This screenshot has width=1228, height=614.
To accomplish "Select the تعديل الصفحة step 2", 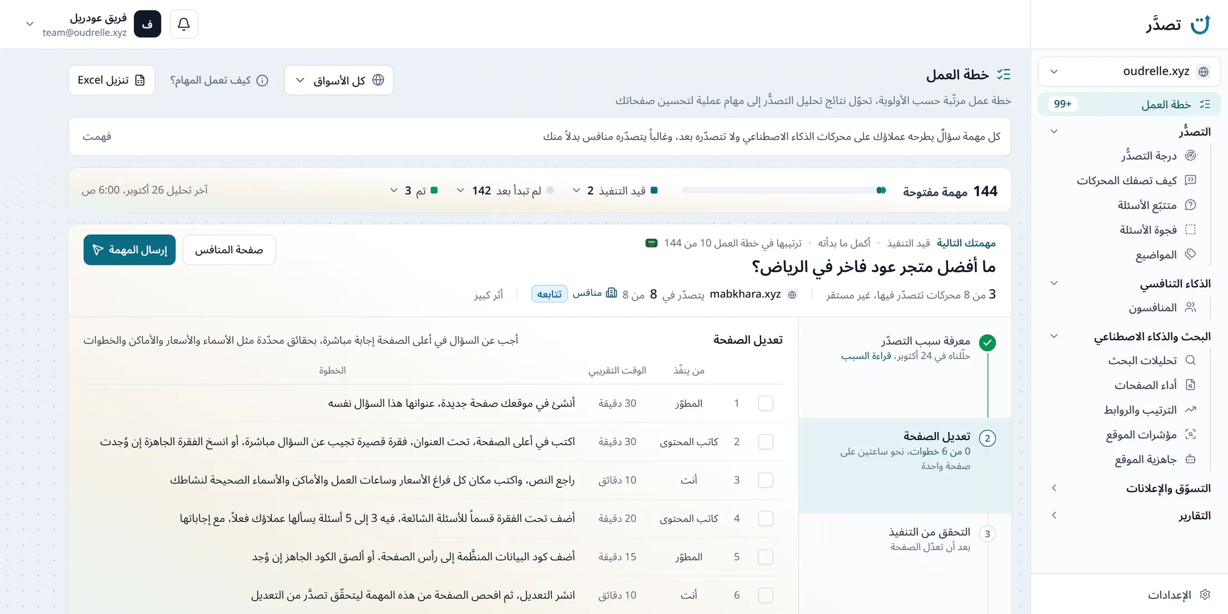I will [905, 465].
